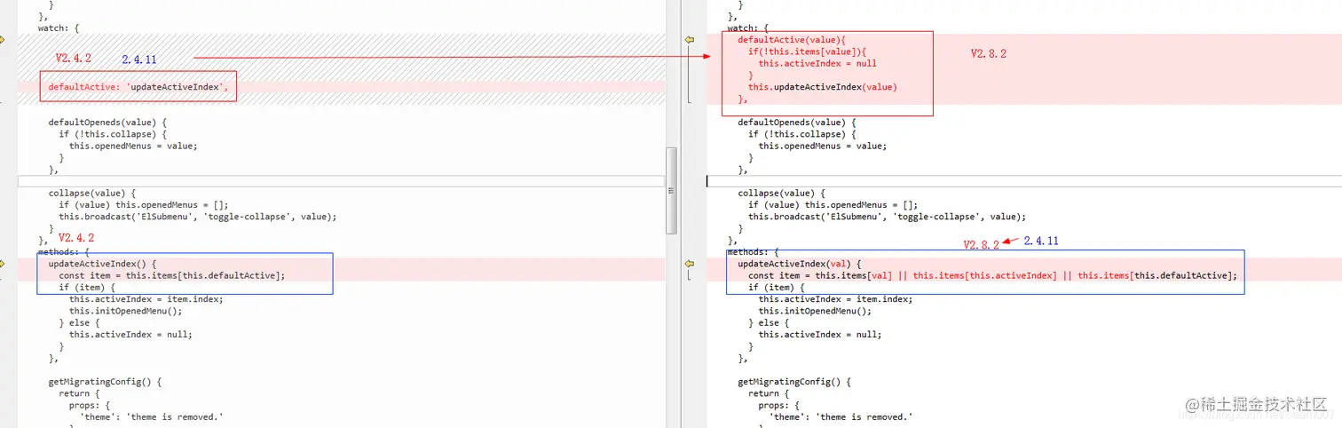Click "return {" in right pane

(x=769, y=393)
